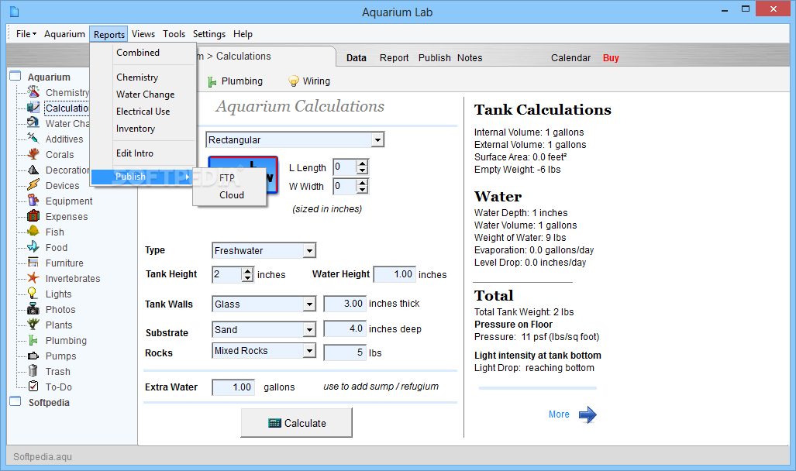
Task: Click the Softpedia notebook icon in sidebar
Action: point(16,401)
